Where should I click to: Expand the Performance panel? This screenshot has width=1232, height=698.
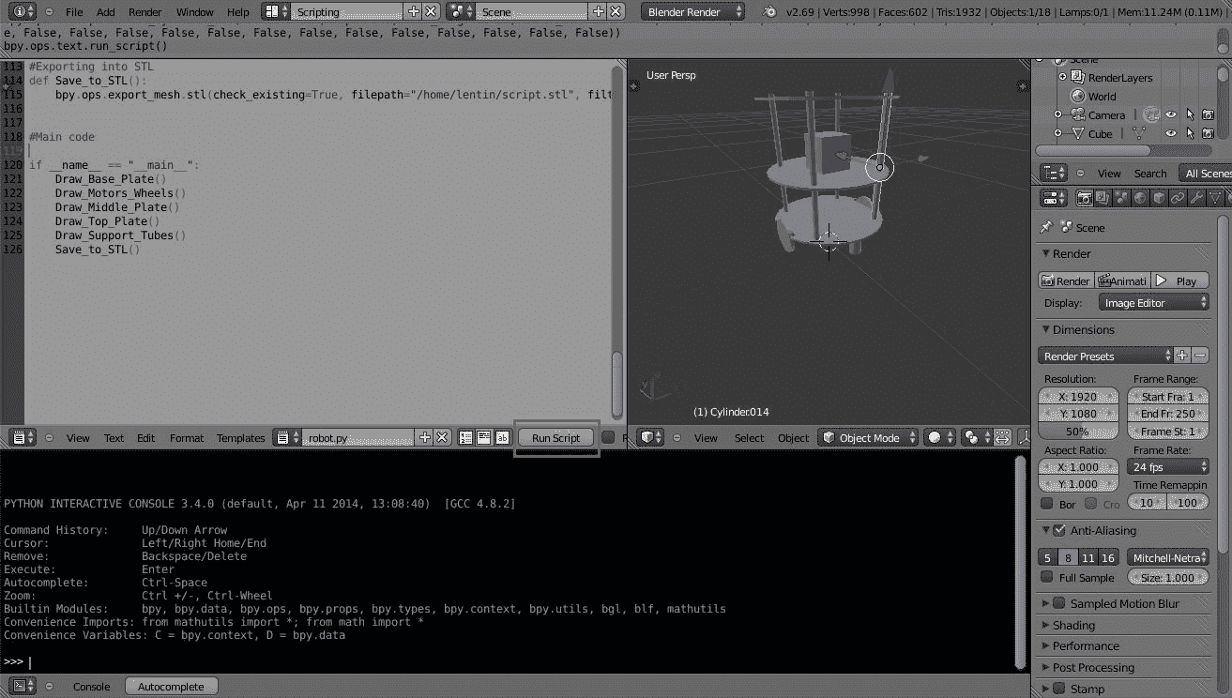point(1086,646)
